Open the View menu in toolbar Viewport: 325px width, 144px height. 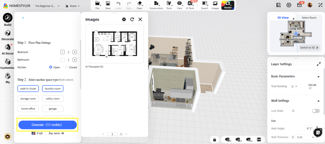(180, 5)
